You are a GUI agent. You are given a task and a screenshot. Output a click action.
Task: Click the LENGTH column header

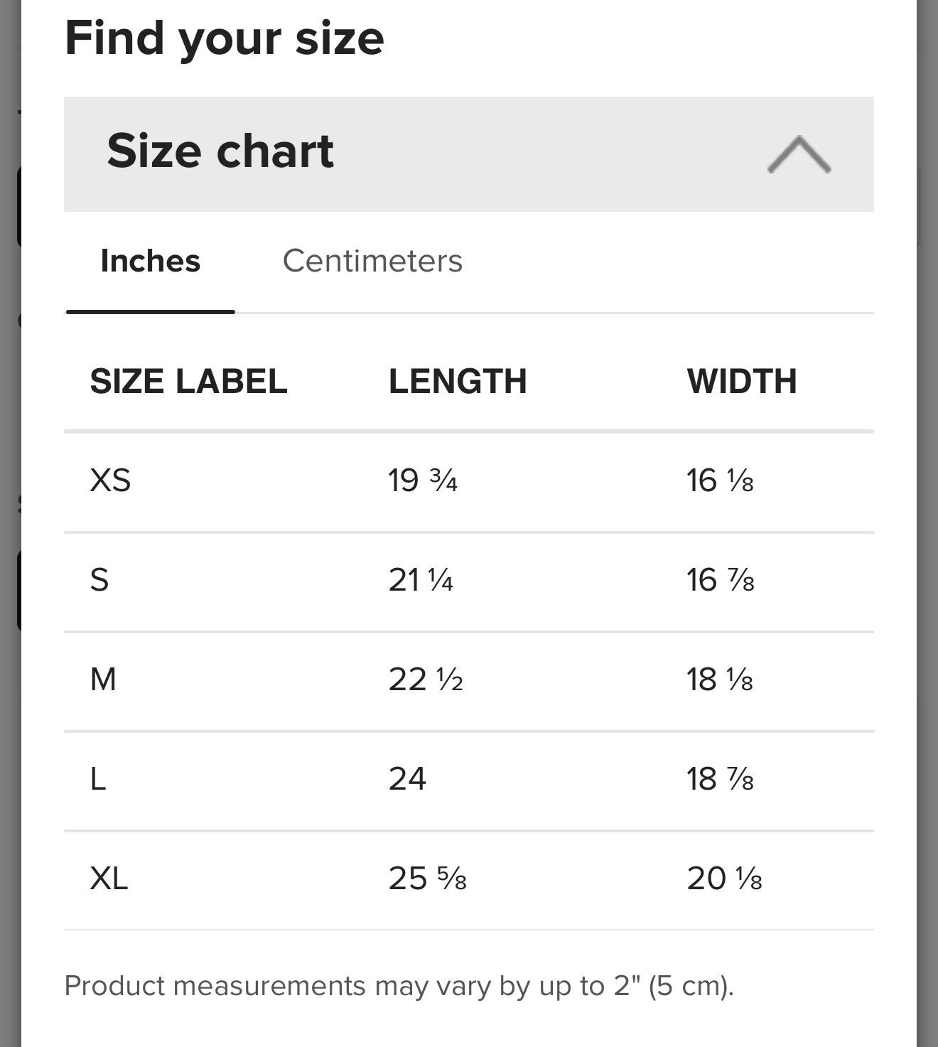coord(458,382)
